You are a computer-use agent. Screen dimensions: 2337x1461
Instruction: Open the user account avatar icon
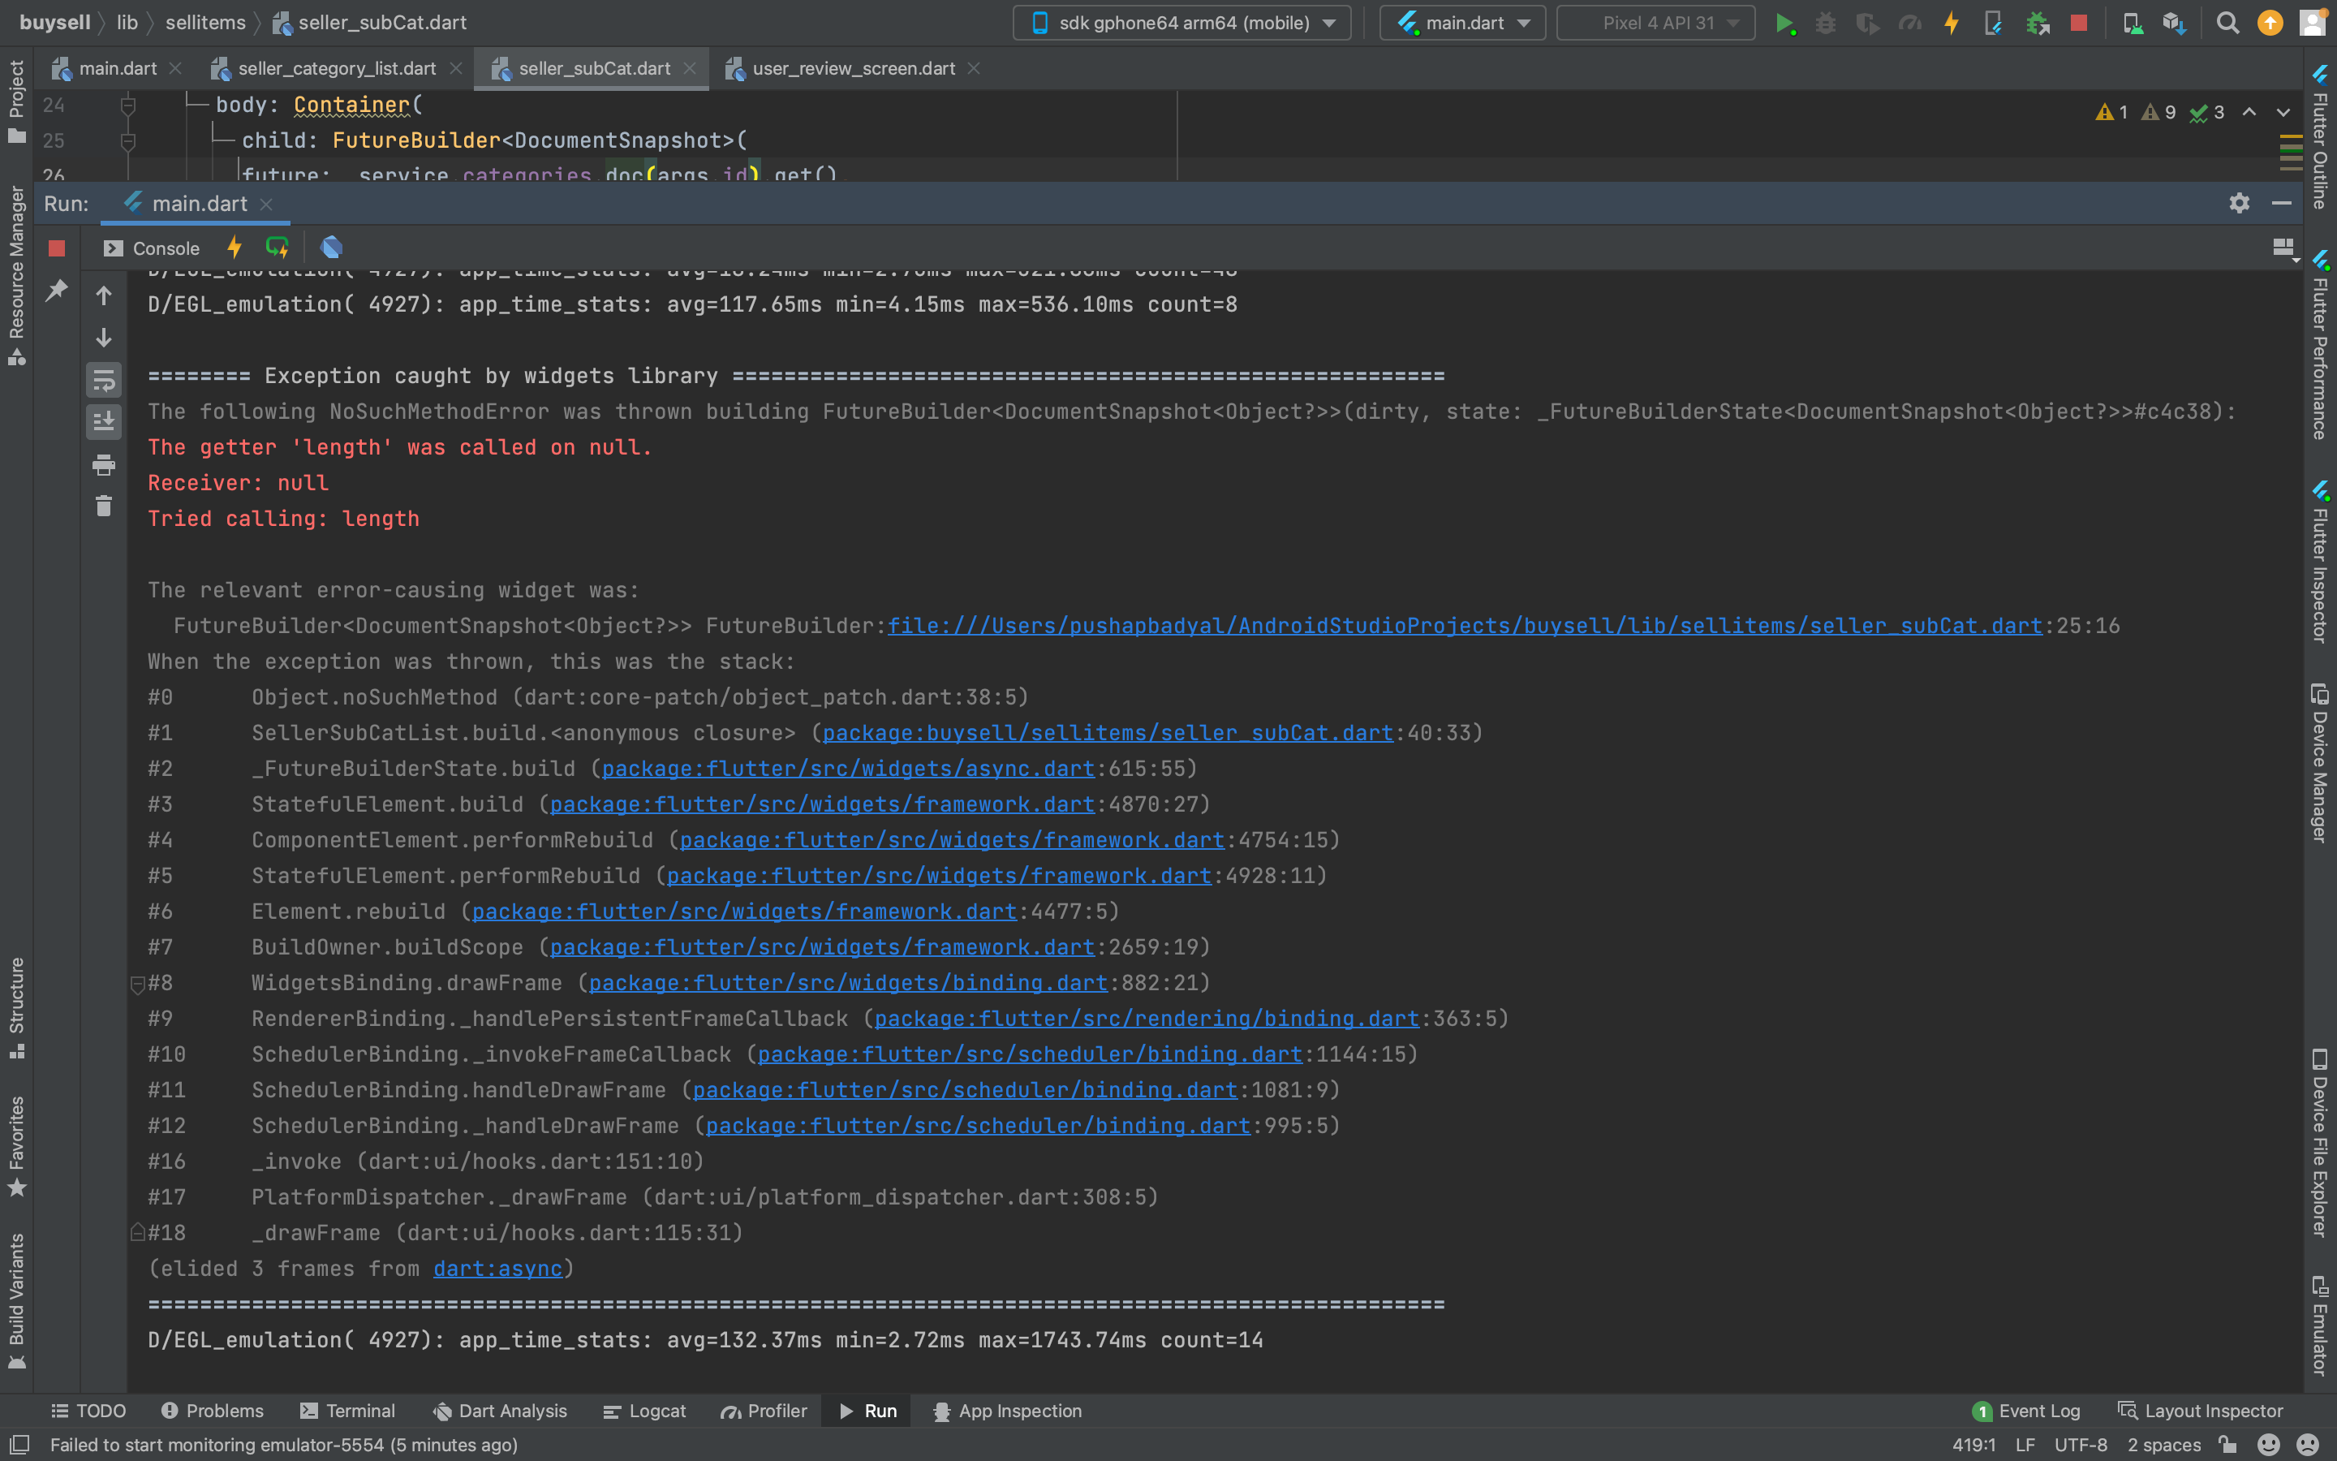[x=2313, y=24]
